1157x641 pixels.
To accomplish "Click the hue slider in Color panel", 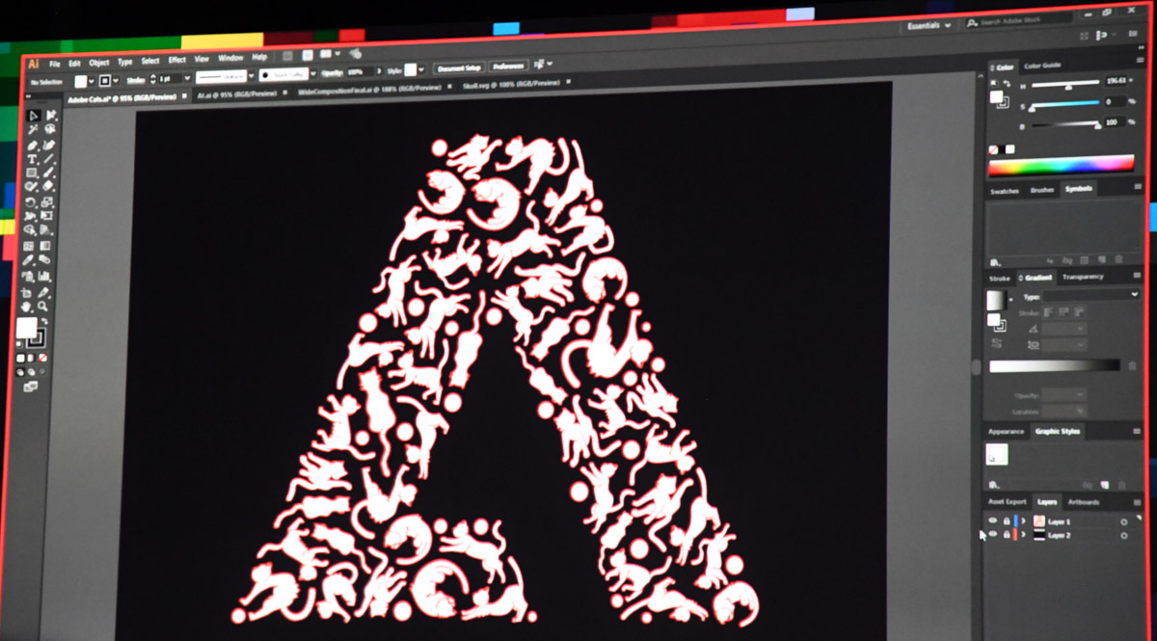I will point(1065,87).
